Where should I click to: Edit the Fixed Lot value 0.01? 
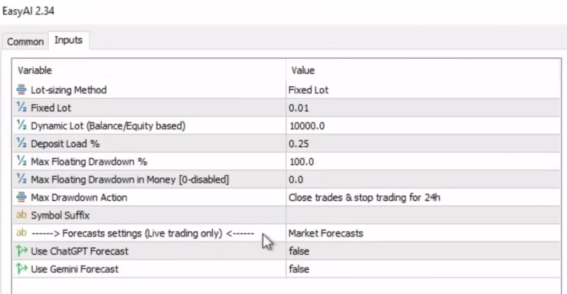[299, 108]
